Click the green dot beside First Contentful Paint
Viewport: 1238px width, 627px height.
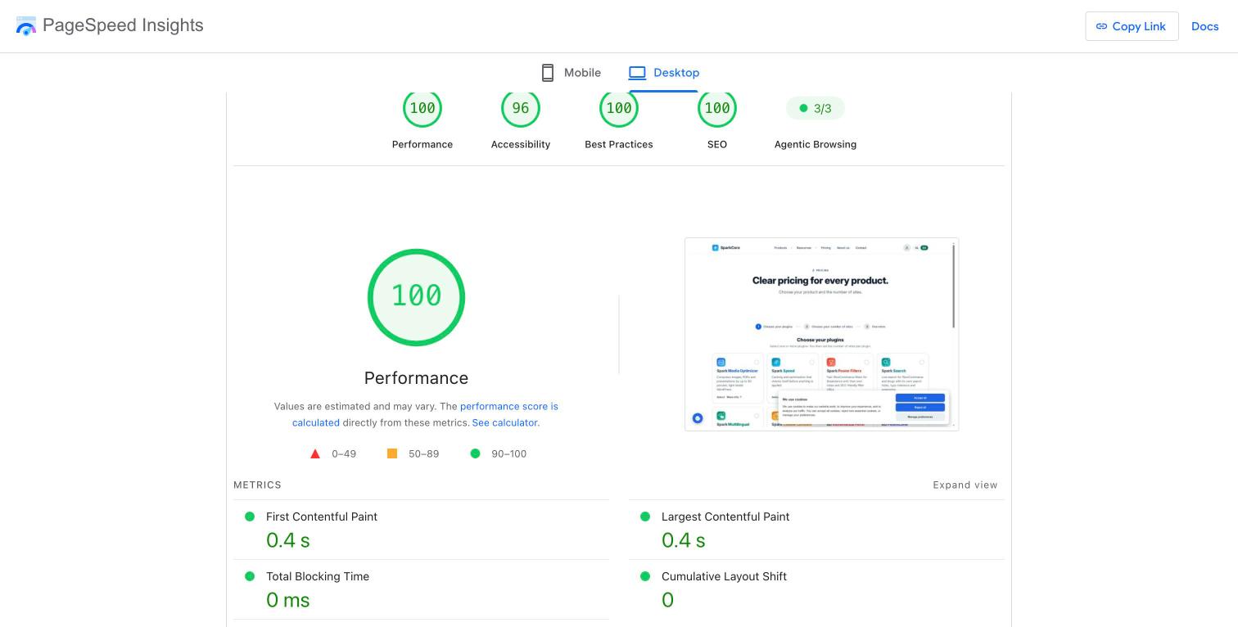pos(250,516)
